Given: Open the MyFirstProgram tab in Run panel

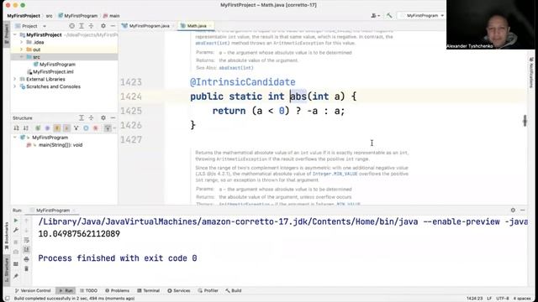Looking at the screenshot, I should point(53,211).
